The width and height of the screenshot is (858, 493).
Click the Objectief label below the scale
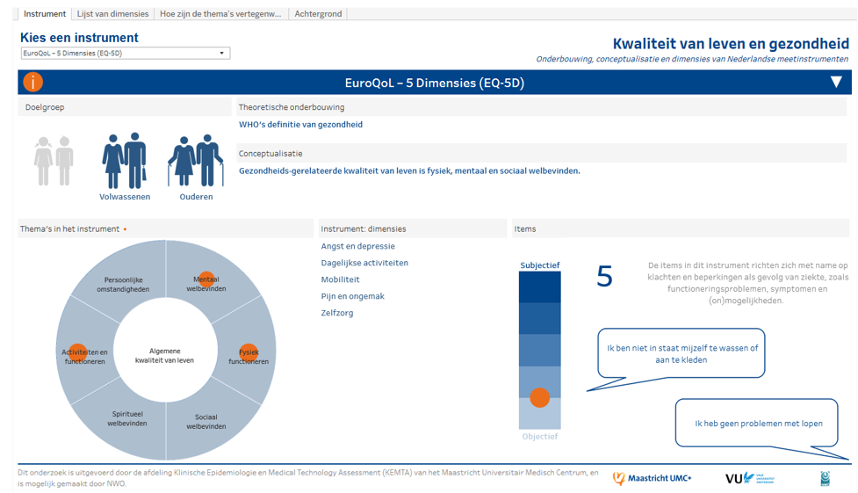[x=539, y=437]
